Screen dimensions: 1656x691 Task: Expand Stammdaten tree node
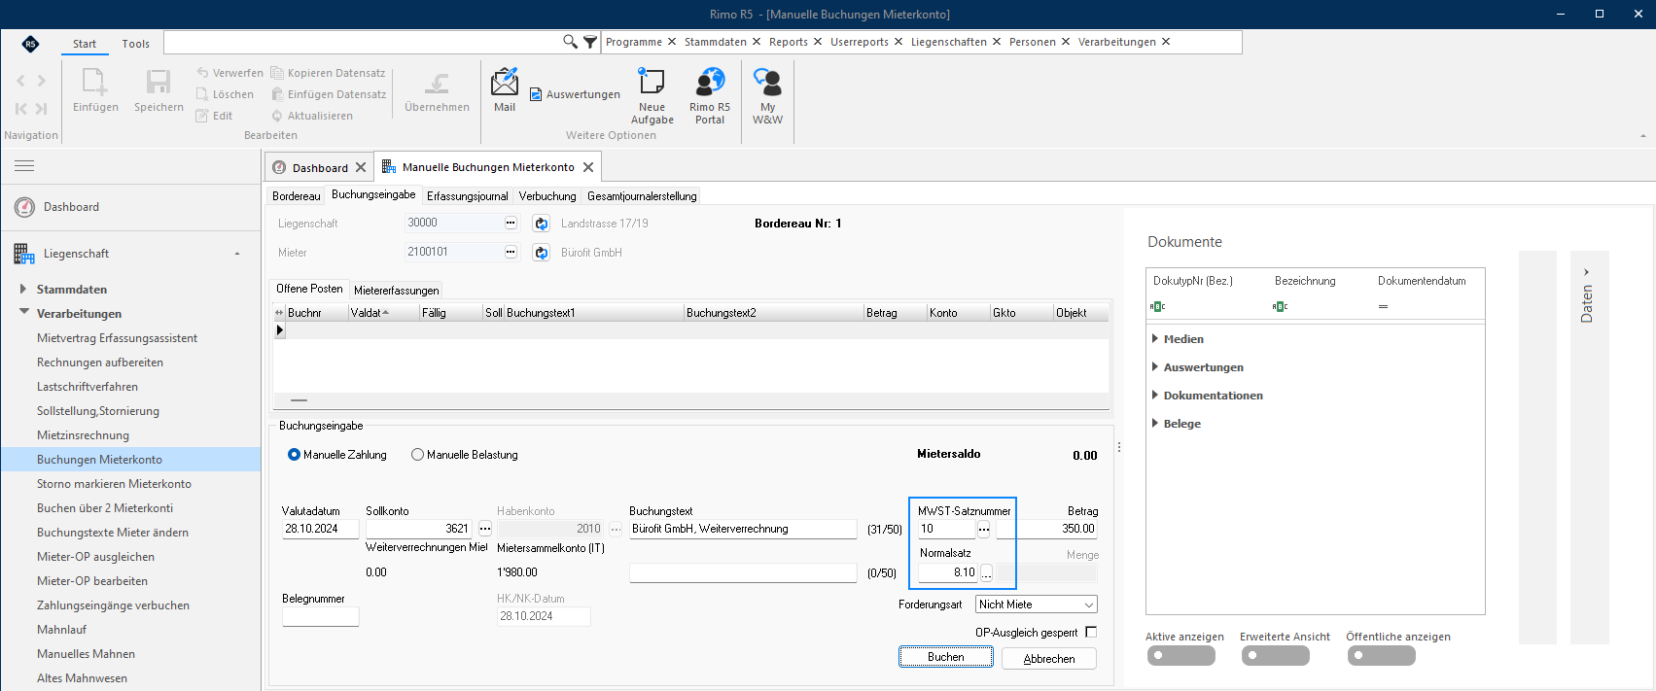point(23,289)
